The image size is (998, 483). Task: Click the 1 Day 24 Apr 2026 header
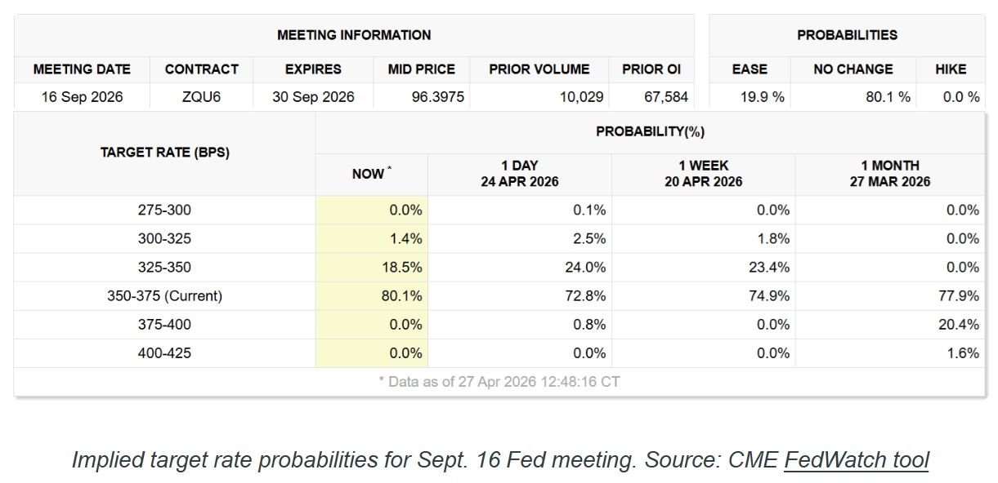tap(519, 174)
